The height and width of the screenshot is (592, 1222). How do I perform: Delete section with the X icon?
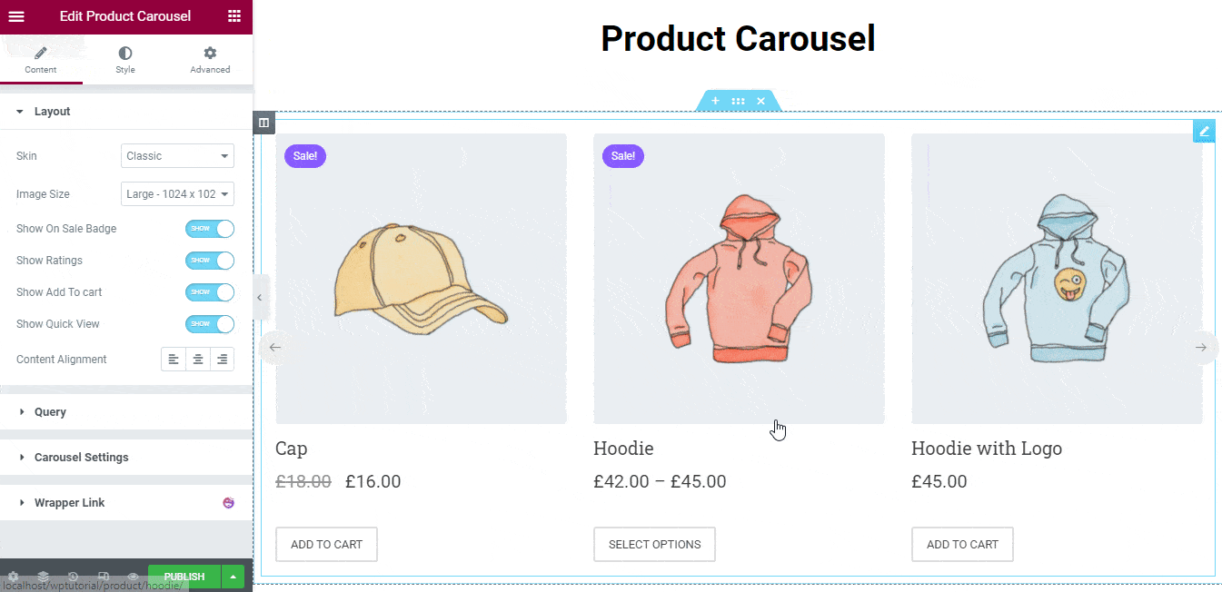tap(761, 101)
